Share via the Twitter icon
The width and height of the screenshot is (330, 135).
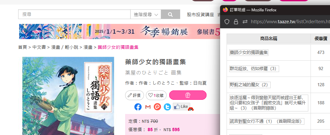pyautogui.click(x=167, y=107)
